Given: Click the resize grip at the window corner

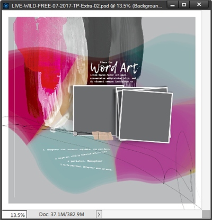Looking at the screenshot, I should click(206, 214).
